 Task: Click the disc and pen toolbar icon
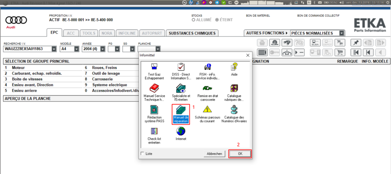275,43
